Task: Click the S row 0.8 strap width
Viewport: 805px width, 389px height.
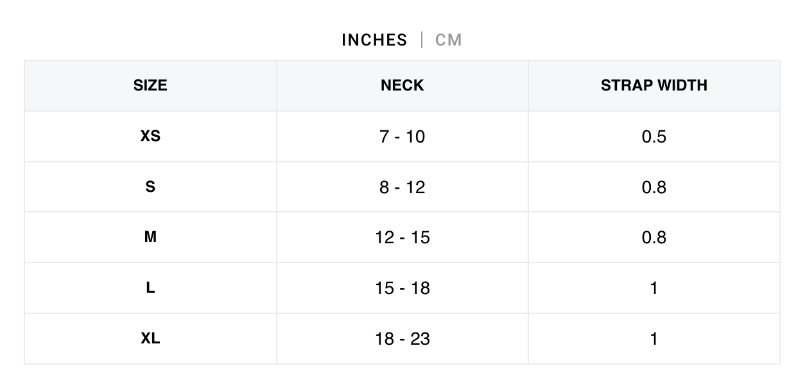Action: tap(654, 187)
